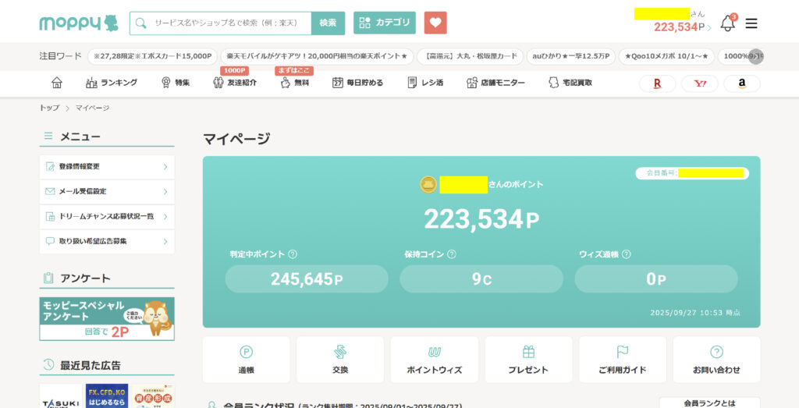Open the レシ活 menu
799x408 pixels.
(425, 83)
